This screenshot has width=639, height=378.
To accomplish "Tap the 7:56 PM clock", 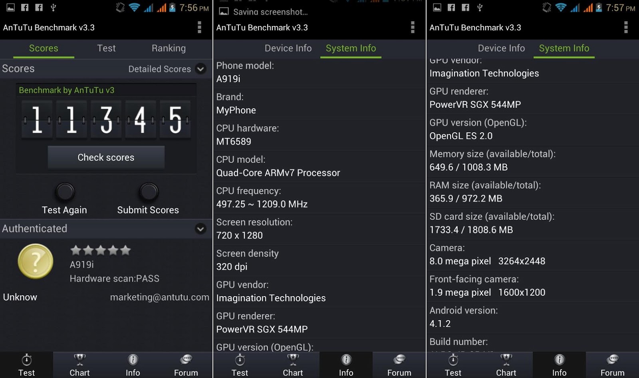I will point(194,8).
